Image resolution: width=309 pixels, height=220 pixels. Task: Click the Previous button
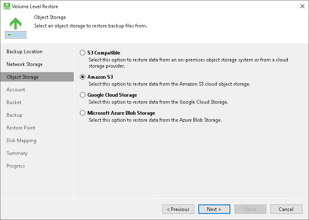[178, 209]
